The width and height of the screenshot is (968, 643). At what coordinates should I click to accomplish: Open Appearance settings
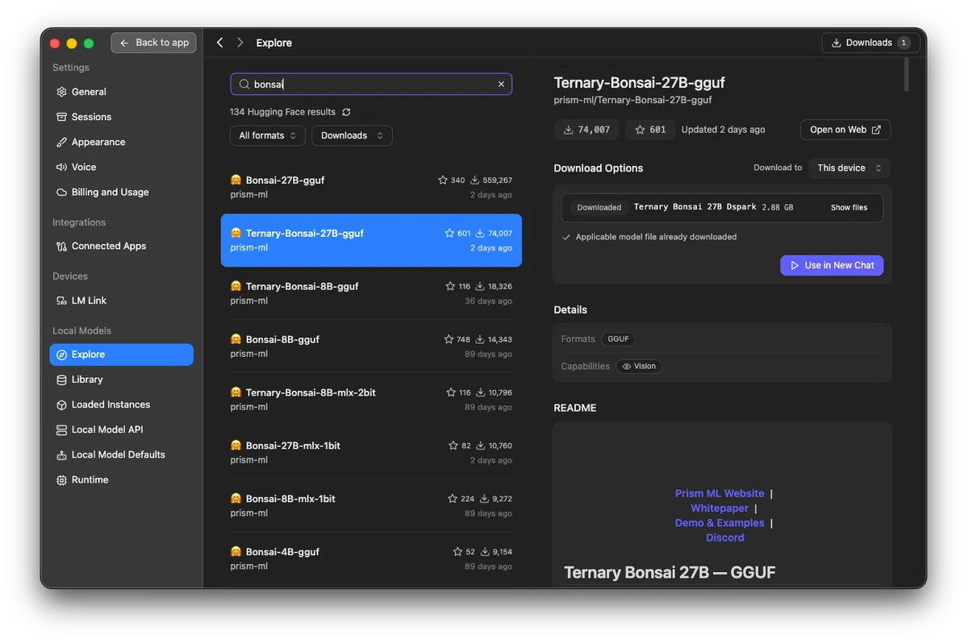[121, 142]
